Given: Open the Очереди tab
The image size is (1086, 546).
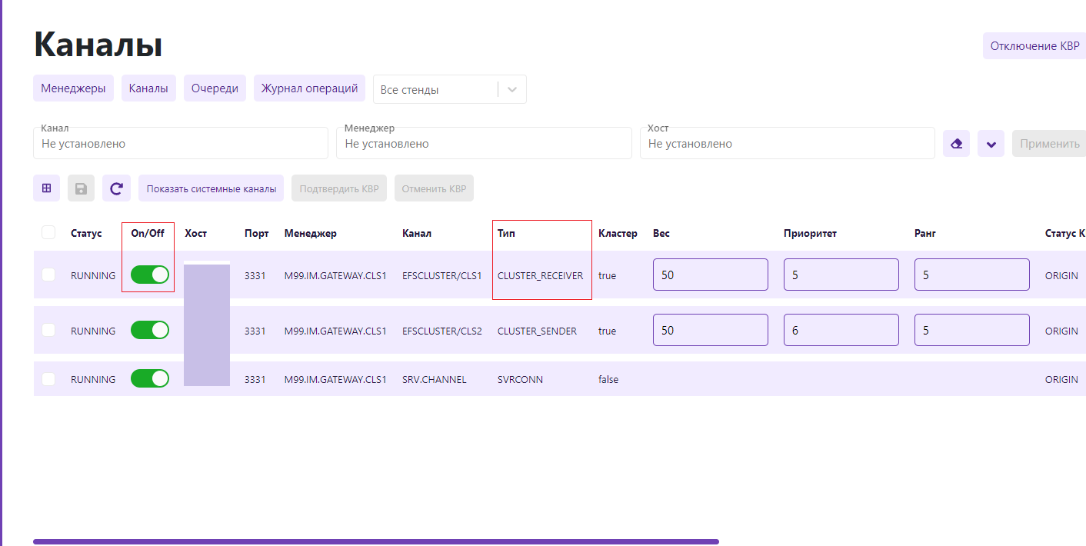Looking at the screenshot, I should tap(215, 88).
